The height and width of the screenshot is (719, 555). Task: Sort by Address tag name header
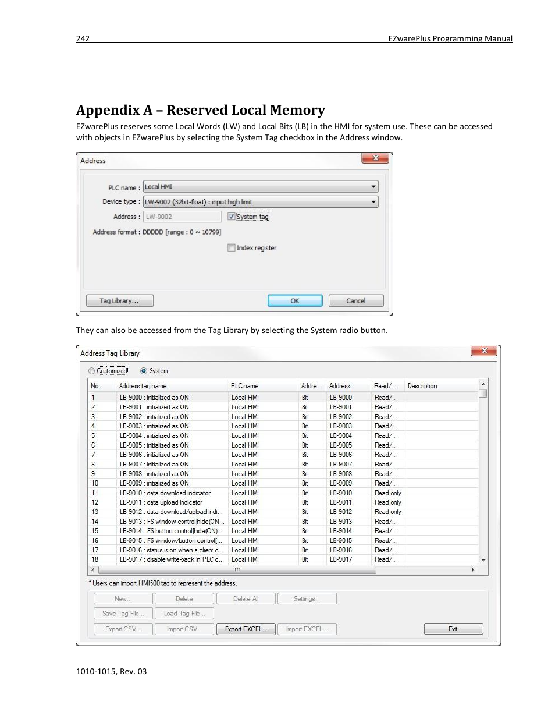pyautogui.click(x=172, y=386)
